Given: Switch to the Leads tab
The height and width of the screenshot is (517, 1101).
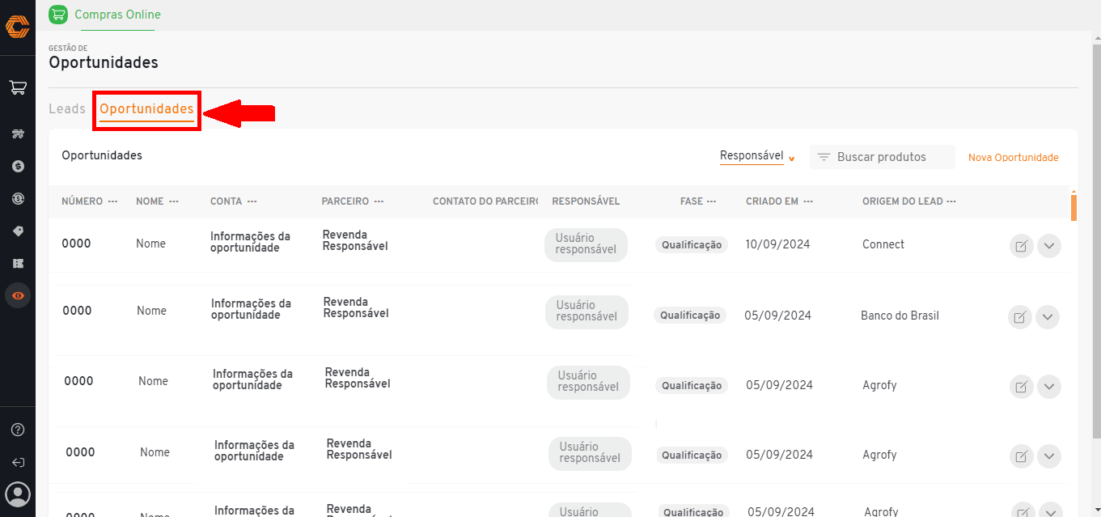Looking at the screenshot, I should (67, 109).
